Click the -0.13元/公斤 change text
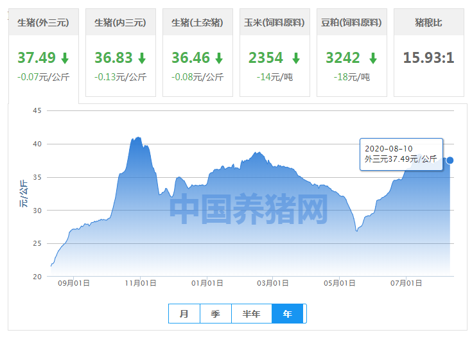Image resolution: width=472 pixels, height=337 pixels. click(121, 77)
